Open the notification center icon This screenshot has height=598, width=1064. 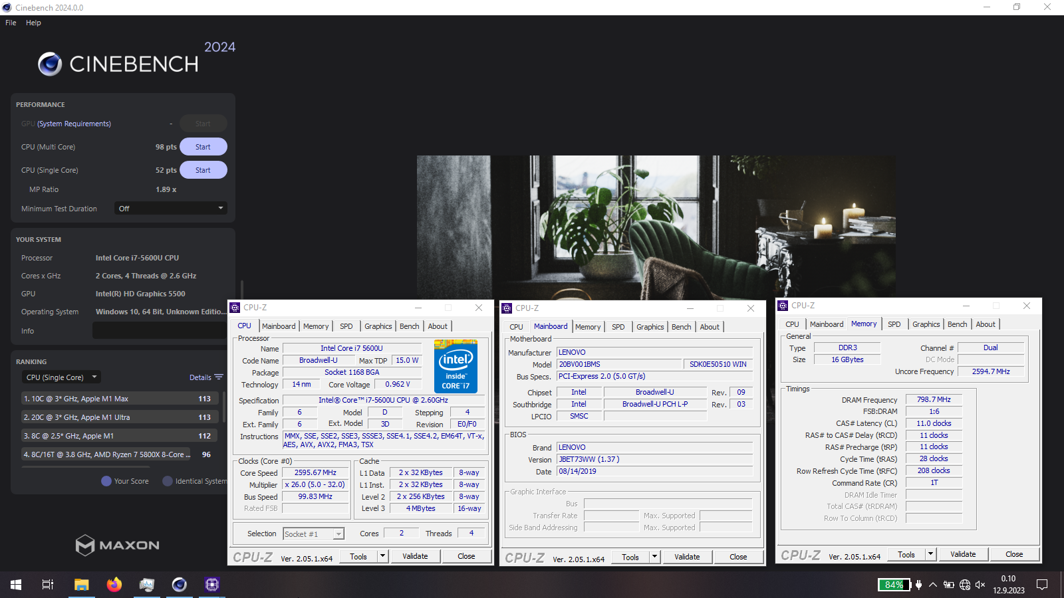(x=1042, y=585)
